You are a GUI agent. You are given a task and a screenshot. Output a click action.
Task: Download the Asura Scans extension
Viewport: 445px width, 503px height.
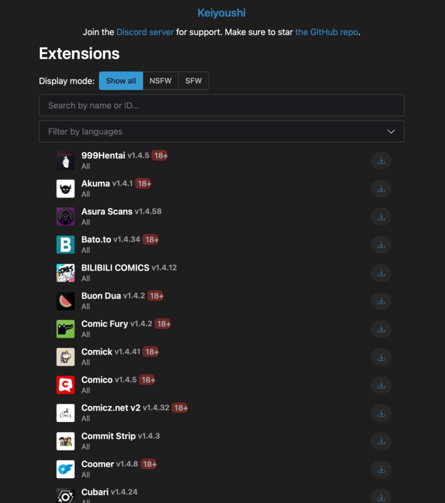coord(381,217)
